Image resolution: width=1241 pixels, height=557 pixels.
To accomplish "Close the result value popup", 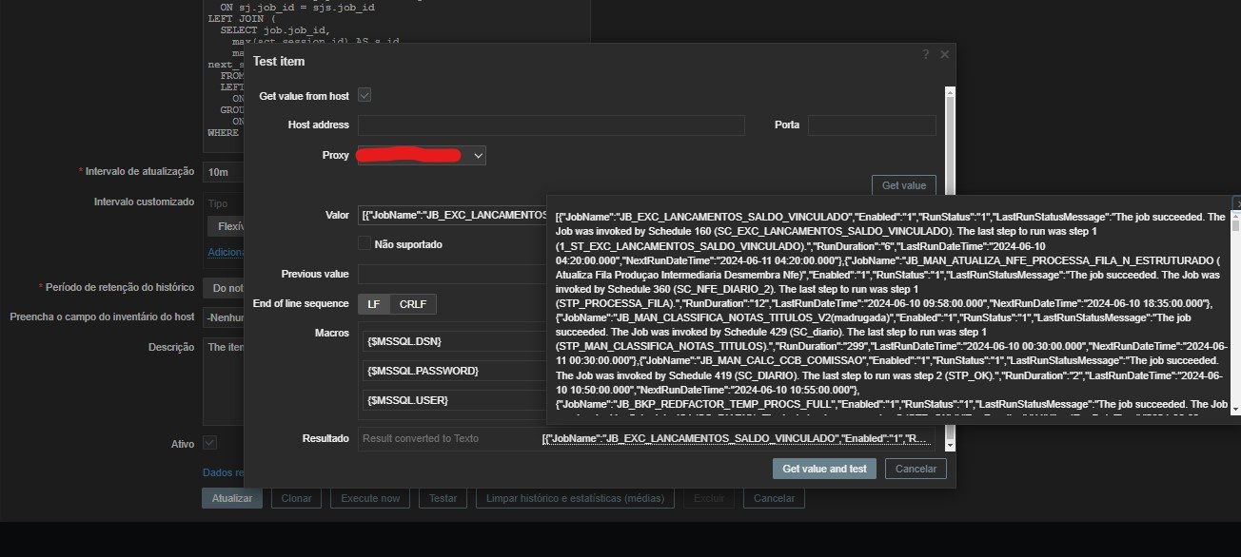I will pos(1236,202).
